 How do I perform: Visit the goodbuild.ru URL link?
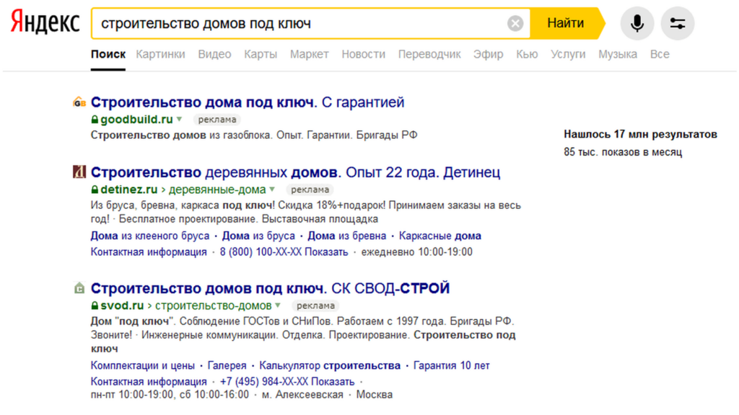click(136, 120)
